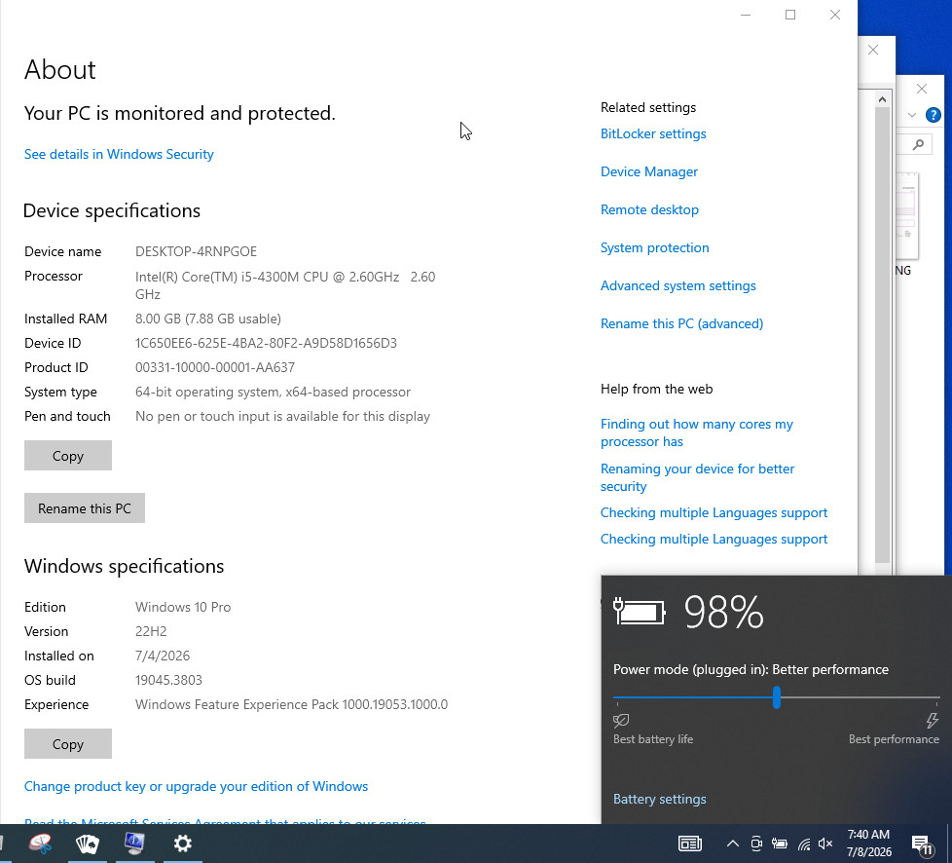Click the vertical scrollbar track in background window
This screenshot has width=952, height=863.
tap(882, 334)
